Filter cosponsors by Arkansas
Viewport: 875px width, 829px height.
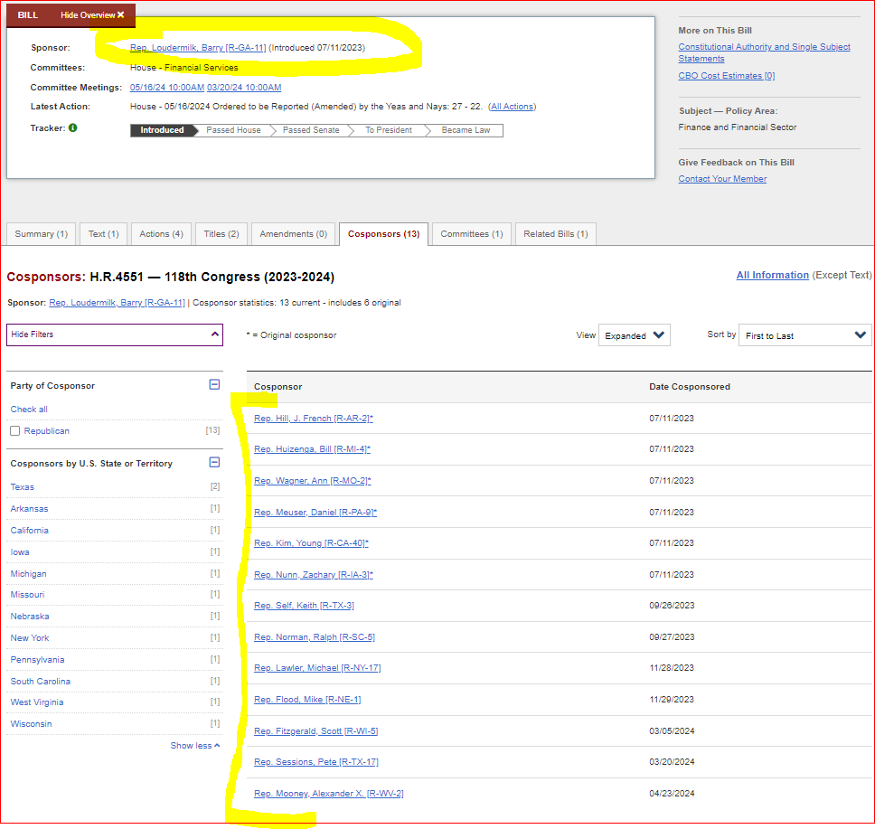coord(29,509)
